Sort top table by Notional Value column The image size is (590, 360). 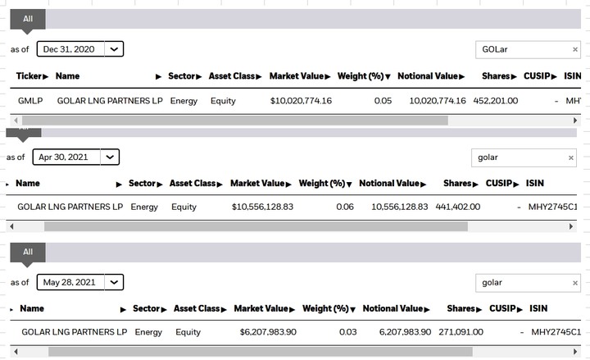[431, 76]
